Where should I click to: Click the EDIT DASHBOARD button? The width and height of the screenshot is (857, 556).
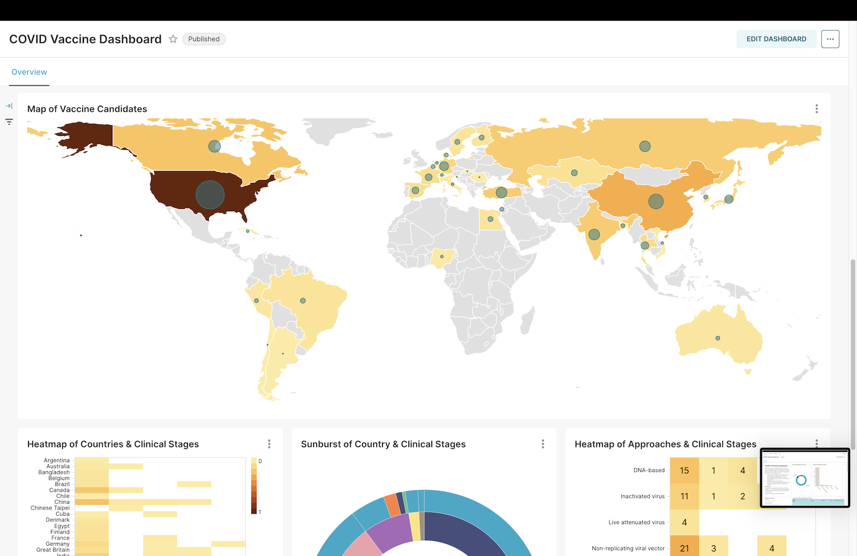[776, 39]
